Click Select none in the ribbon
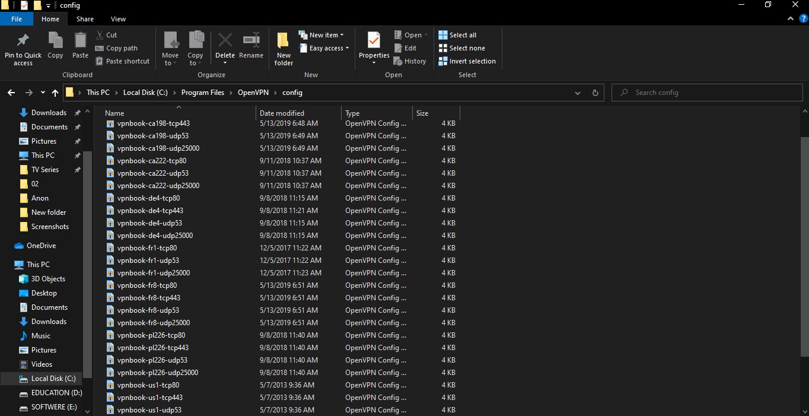Image resolution: width=809 pixels, height=416 pixels. [462, 48]
